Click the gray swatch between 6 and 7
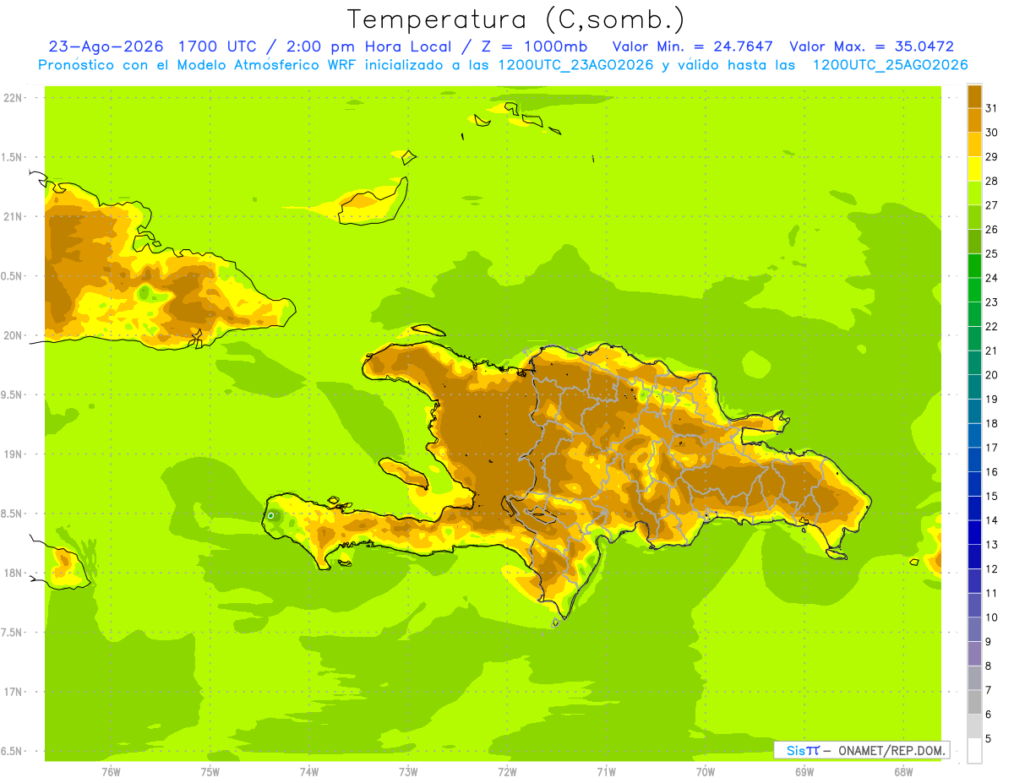 click(974, 703)
